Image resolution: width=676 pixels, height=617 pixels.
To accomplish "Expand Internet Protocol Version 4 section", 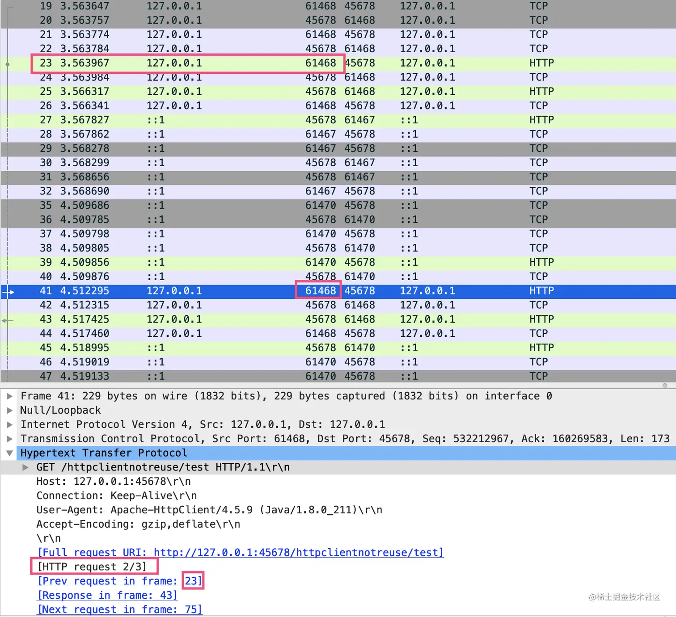I will point(9,425).
